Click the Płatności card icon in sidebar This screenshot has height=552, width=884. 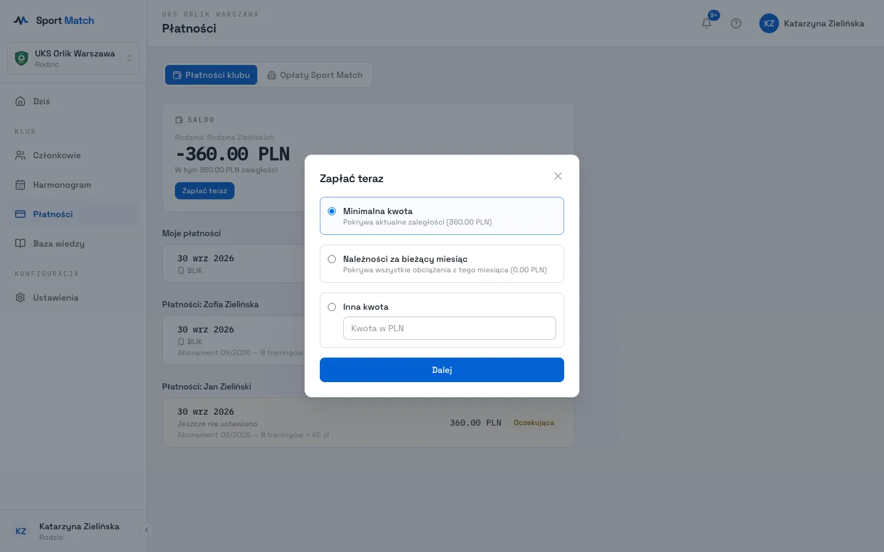click(20, 214)
